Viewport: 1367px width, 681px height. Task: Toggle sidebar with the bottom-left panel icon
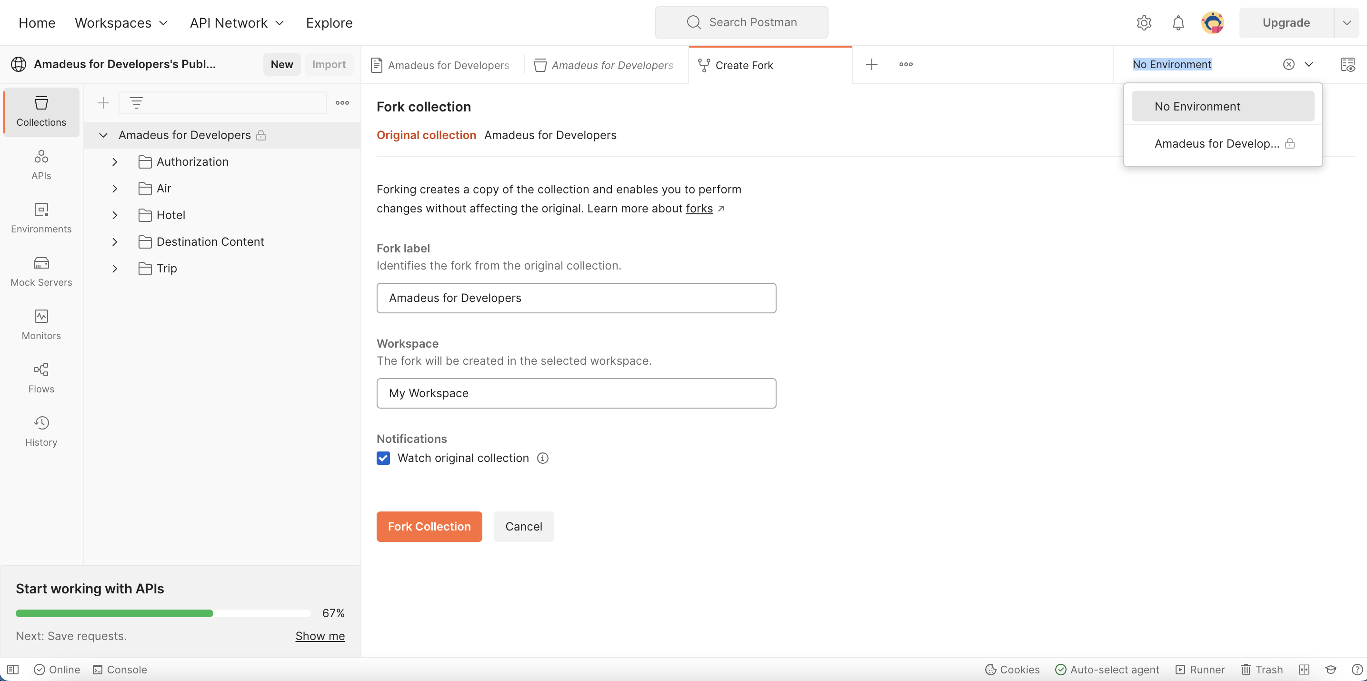coord(13,669)
